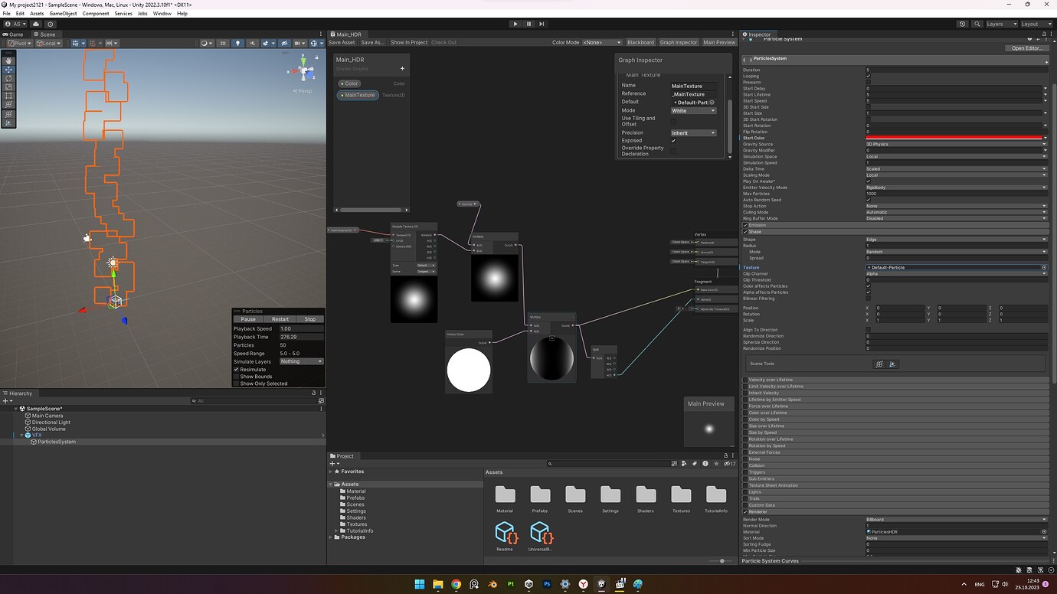Open the Render Mode Billboard dropdown
The width and height of the screenshot is (1057, 594).
coord(956,519)
